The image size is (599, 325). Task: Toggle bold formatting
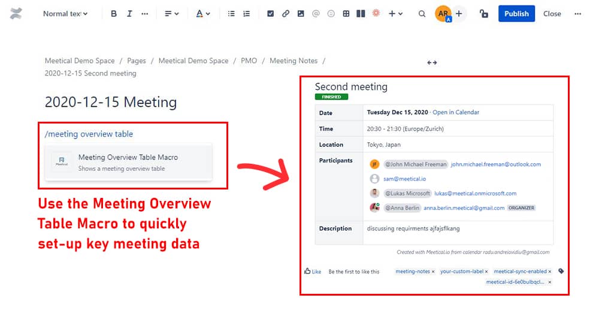[x=113, y=14]
